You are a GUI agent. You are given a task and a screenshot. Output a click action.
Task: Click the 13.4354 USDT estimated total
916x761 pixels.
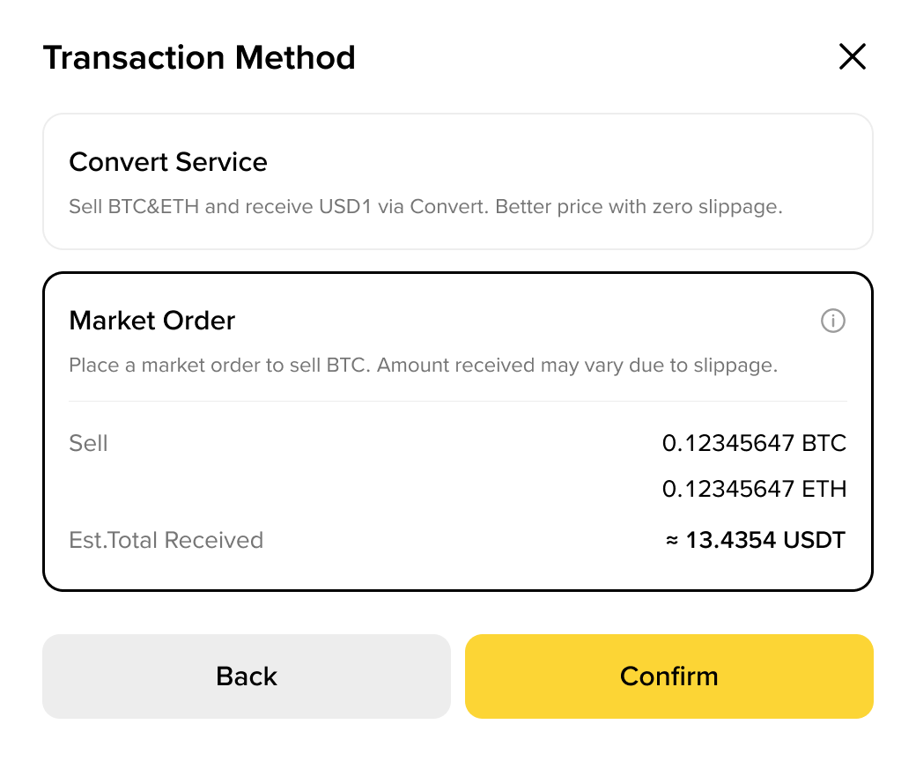coord(765,540)
